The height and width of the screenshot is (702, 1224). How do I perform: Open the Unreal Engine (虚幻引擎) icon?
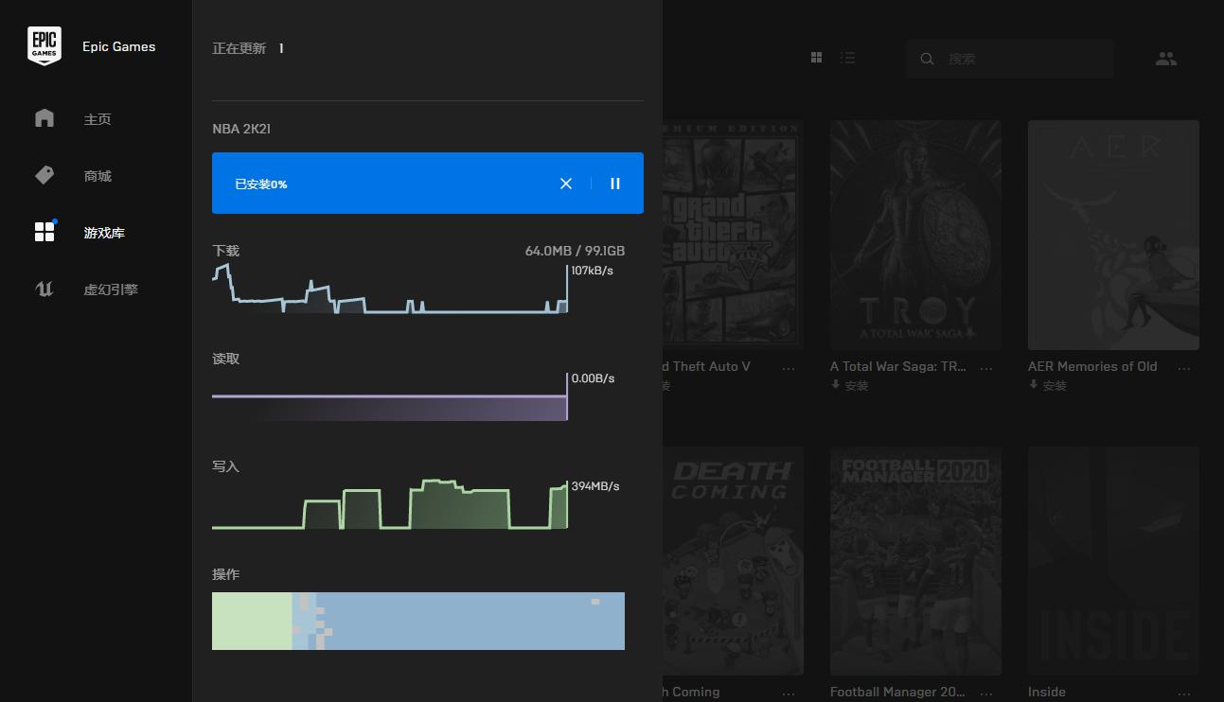click(44, 289)
